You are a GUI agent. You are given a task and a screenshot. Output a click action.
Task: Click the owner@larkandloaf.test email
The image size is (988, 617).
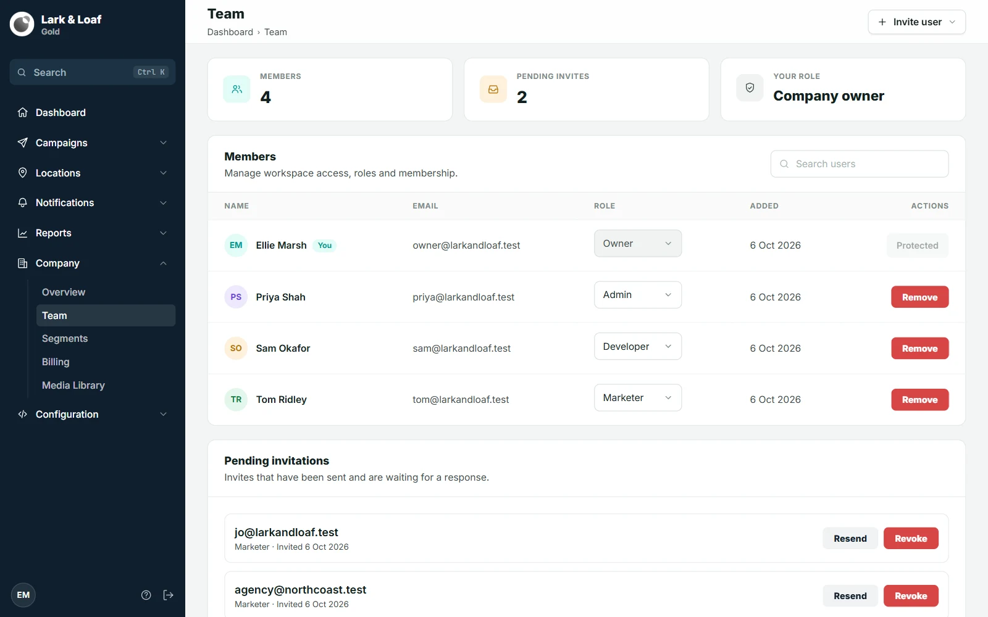coord(466,245)
